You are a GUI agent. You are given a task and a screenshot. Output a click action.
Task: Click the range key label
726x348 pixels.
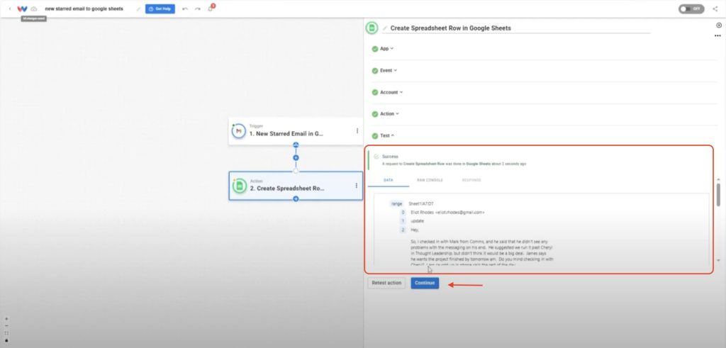coord(397,203)
